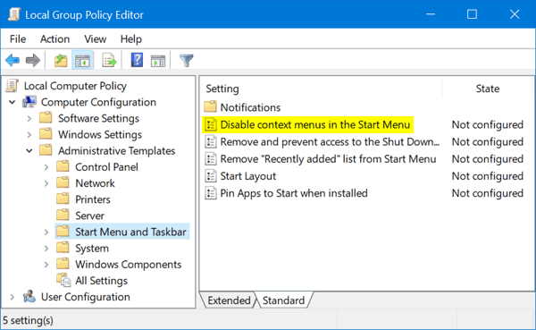
Task: Open the Action menu
Action: pos(54,39)
